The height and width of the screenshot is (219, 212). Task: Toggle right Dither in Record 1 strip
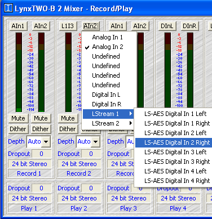[x=41, y=129]
